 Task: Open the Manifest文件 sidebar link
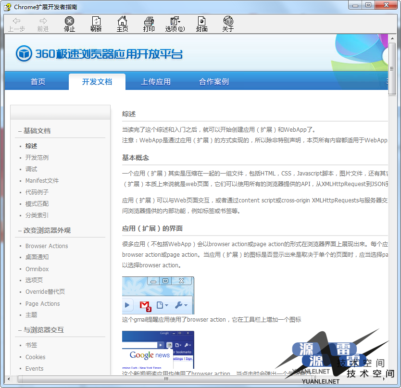pyautogui.click(x=42, y=181)
